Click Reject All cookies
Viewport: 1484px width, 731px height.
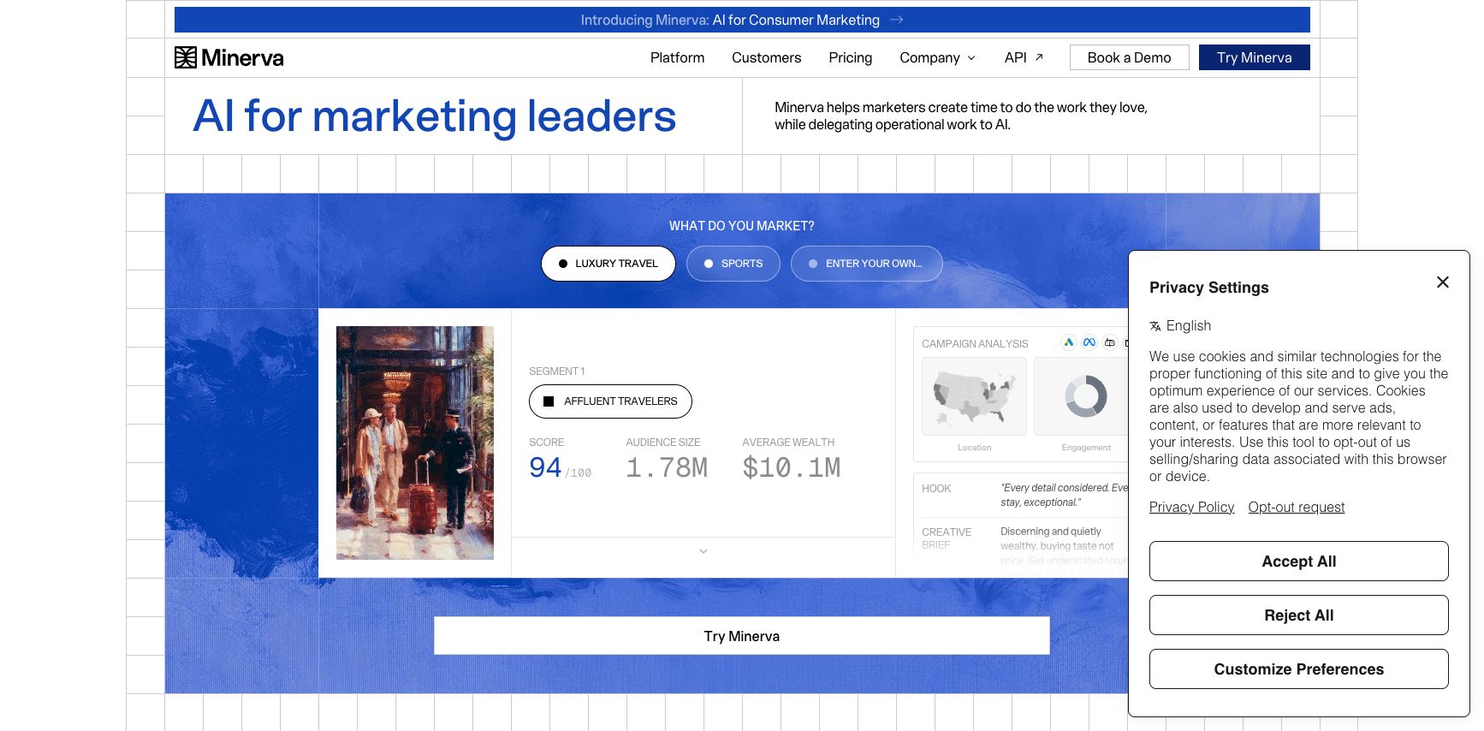pos(1298,615)
